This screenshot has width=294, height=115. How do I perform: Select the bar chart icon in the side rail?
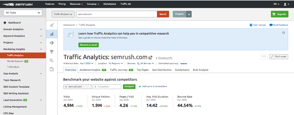coord(52,34)
